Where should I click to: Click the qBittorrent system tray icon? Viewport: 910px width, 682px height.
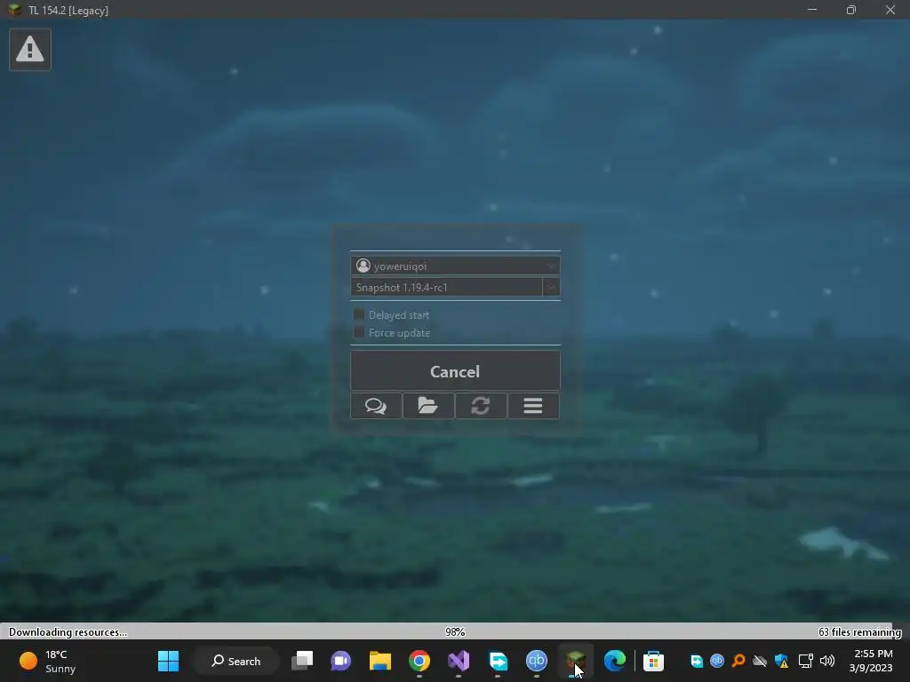click(x=717, y=661)
